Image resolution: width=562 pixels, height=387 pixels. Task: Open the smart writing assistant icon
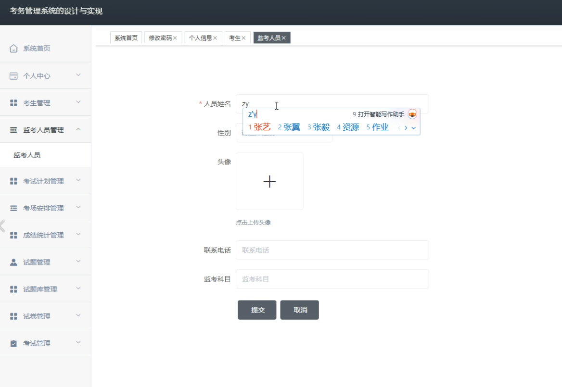pyautogui.click(x=413, y=114)
